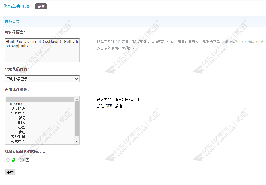Select the 公告 sub-forum option
The height and width of the screenshot is (185, 266).
coord(40,127)
